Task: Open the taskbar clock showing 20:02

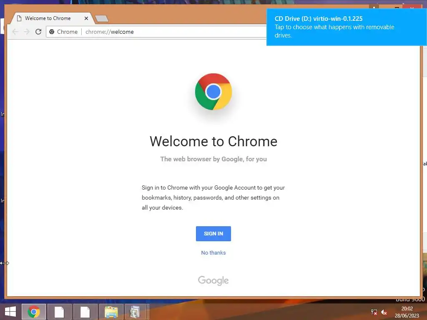Action: coord(407,312)
